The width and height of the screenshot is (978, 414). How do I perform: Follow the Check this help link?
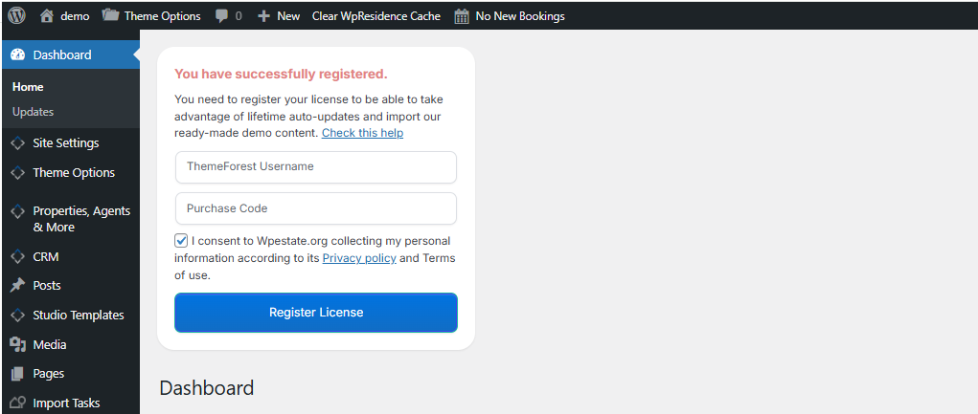(x=362, y=133)
